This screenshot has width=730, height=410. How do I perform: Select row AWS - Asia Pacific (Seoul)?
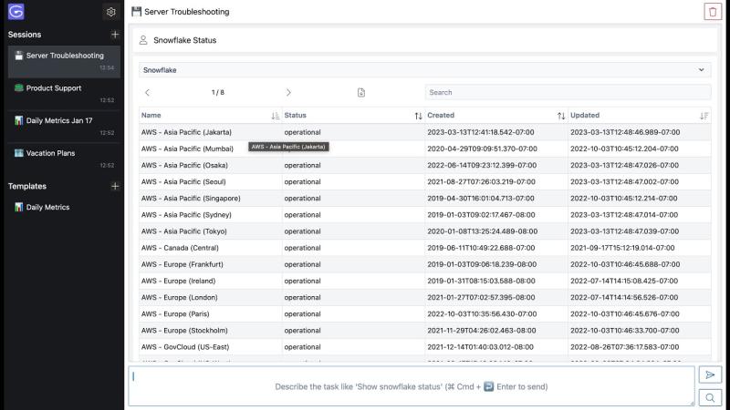click(424, 181)
